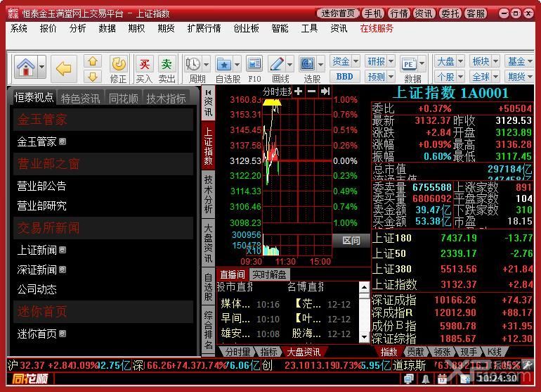The height and width of the screenshot is (392, 541).
Task: Click the 区间 button on chart
Action: coord(351,240)
